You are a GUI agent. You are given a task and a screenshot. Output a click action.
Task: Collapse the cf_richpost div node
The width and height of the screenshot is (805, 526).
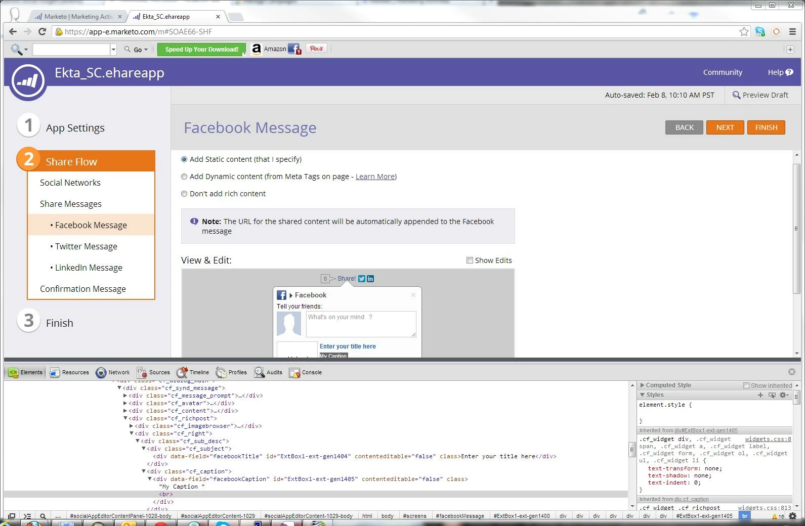point(125,418)
